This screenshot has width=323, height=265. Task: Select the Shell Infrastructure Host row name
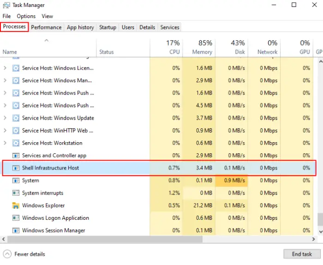[x=50, y=168]
